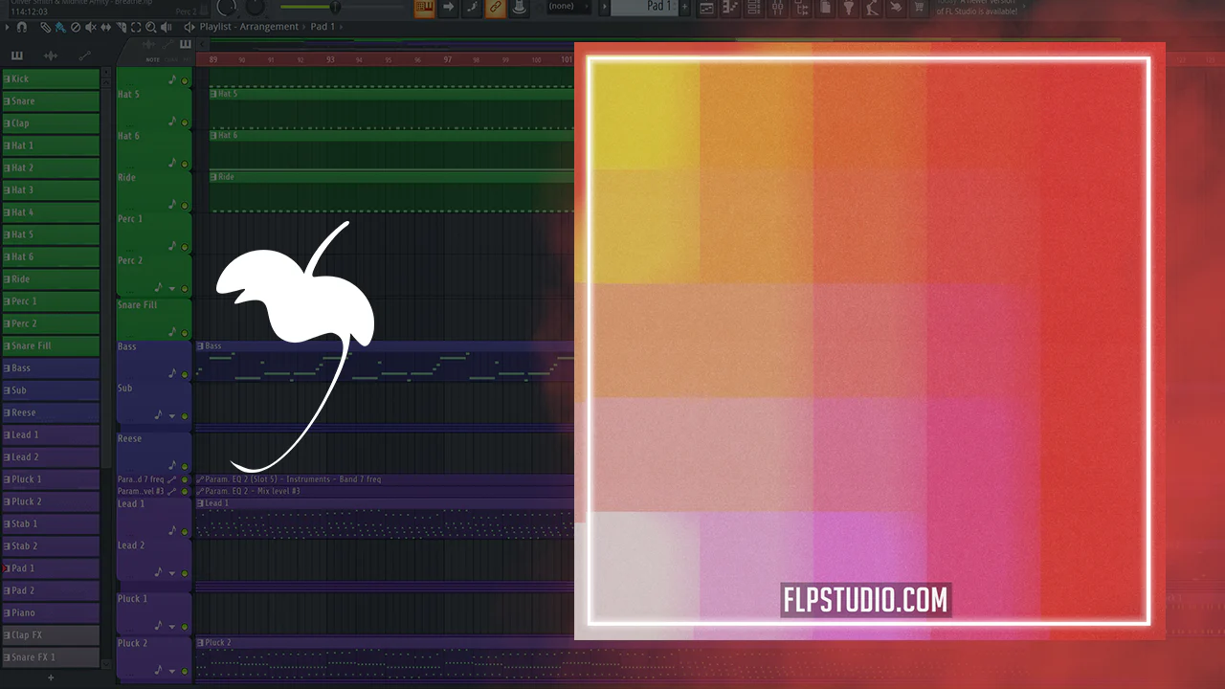The width and height of the screenshot is (1225, 689).
Task: Select Piano in the picker panel
Action: (x=51, y=612)
